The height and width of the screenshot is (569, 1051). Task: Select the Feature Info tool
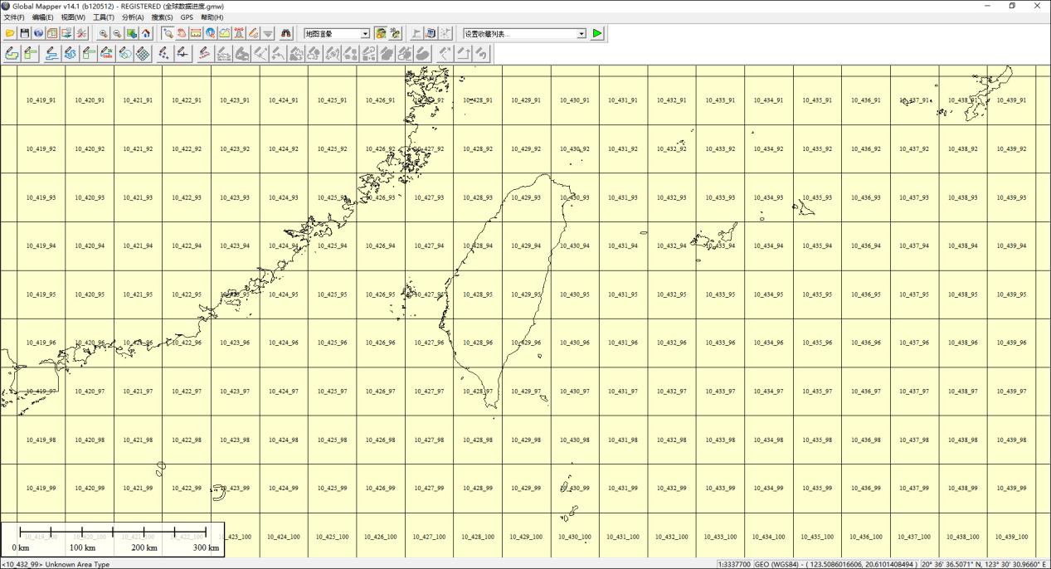coord(211,33)
